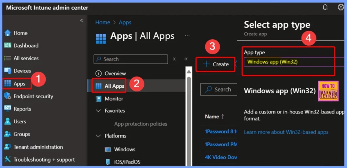Screen dimensions: 347x168
Task: Open Tenant administration in the sidebar
Action: [34, 147]
